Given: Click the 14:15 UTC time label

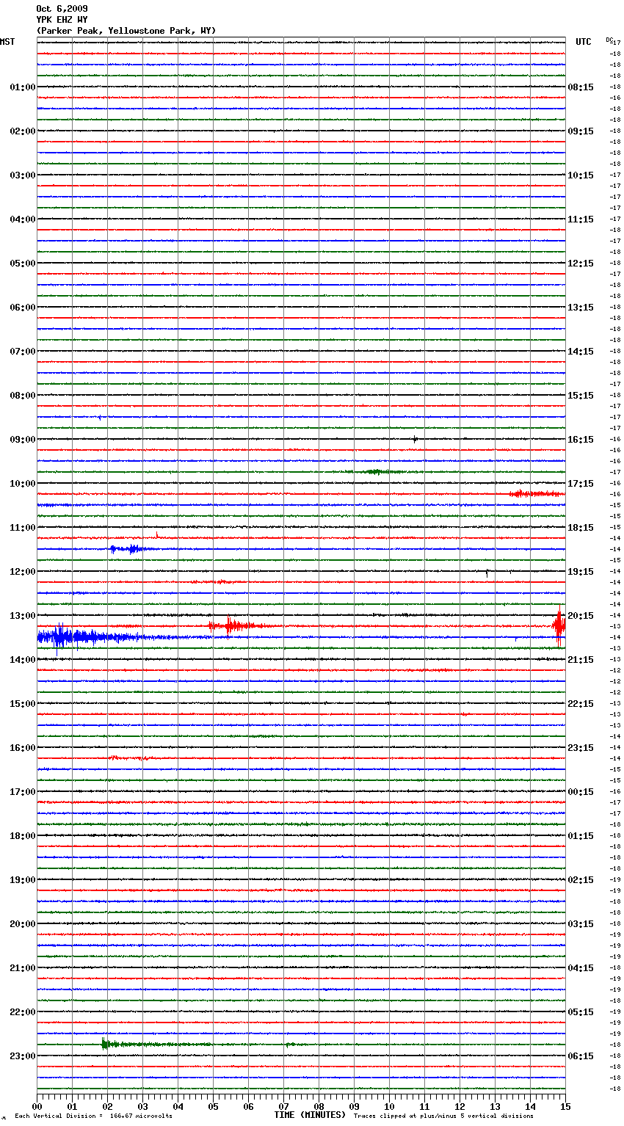Looking at the screenshot, I should point(581,352).
